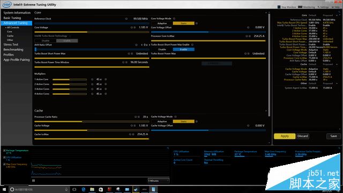Viewport: 343px width, 193px height.
Task: Click the Cortana microphone icon
Action: click(66, 189)
